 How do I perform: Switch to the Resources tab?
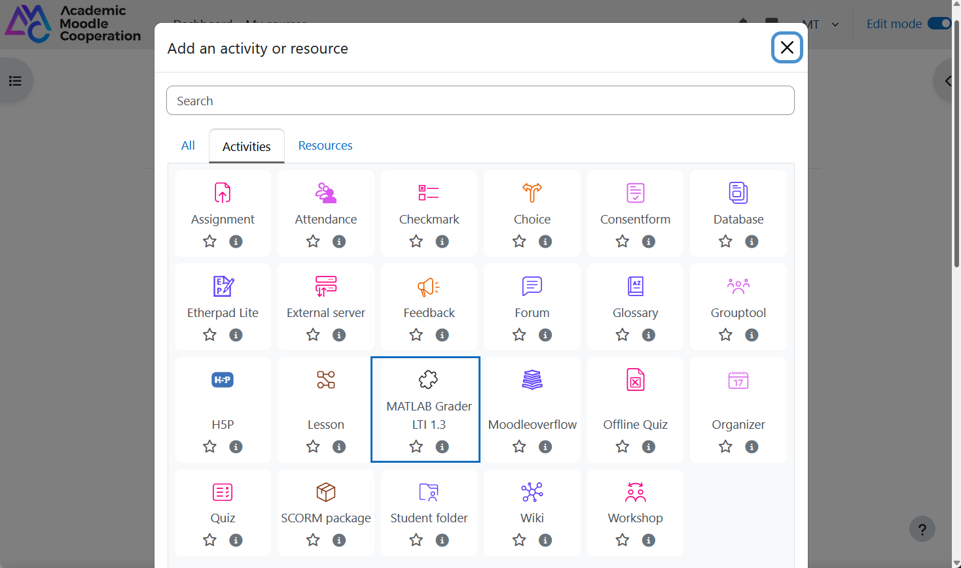pyautogui.click(x=325, y=146)
